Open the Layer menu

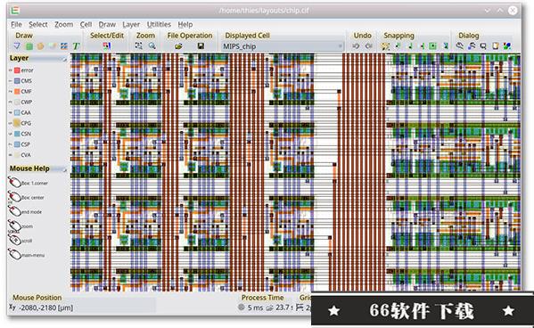click(131, 25)
